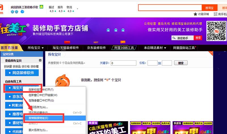Choose 在新窗口中打开链接(W) menu entry
The image size is (227, 134).
[43, 95]
